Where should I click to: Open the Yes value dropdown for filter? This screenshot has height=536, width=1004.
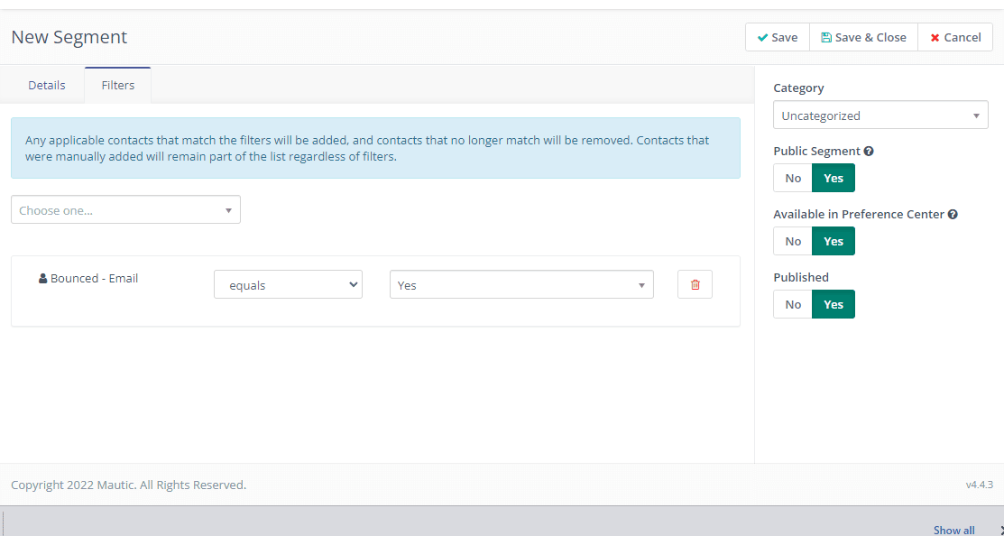click(x=521, y=285)
